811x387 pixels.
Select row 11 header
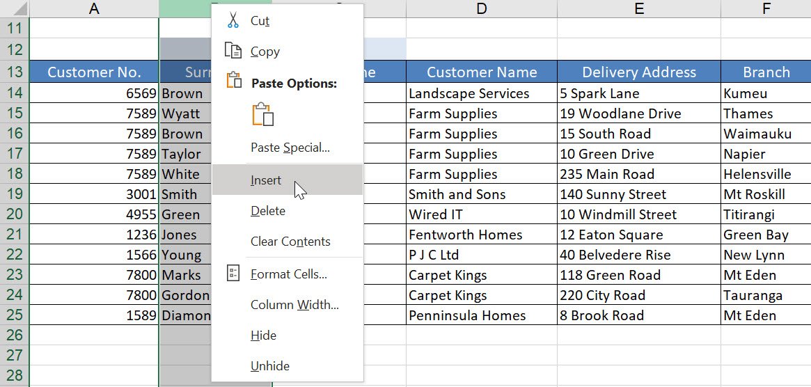[15, 27]
